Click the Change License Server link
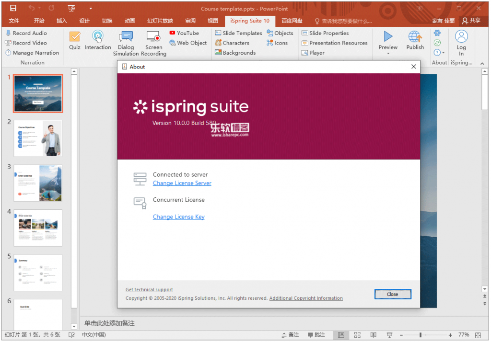 (182, 183)
